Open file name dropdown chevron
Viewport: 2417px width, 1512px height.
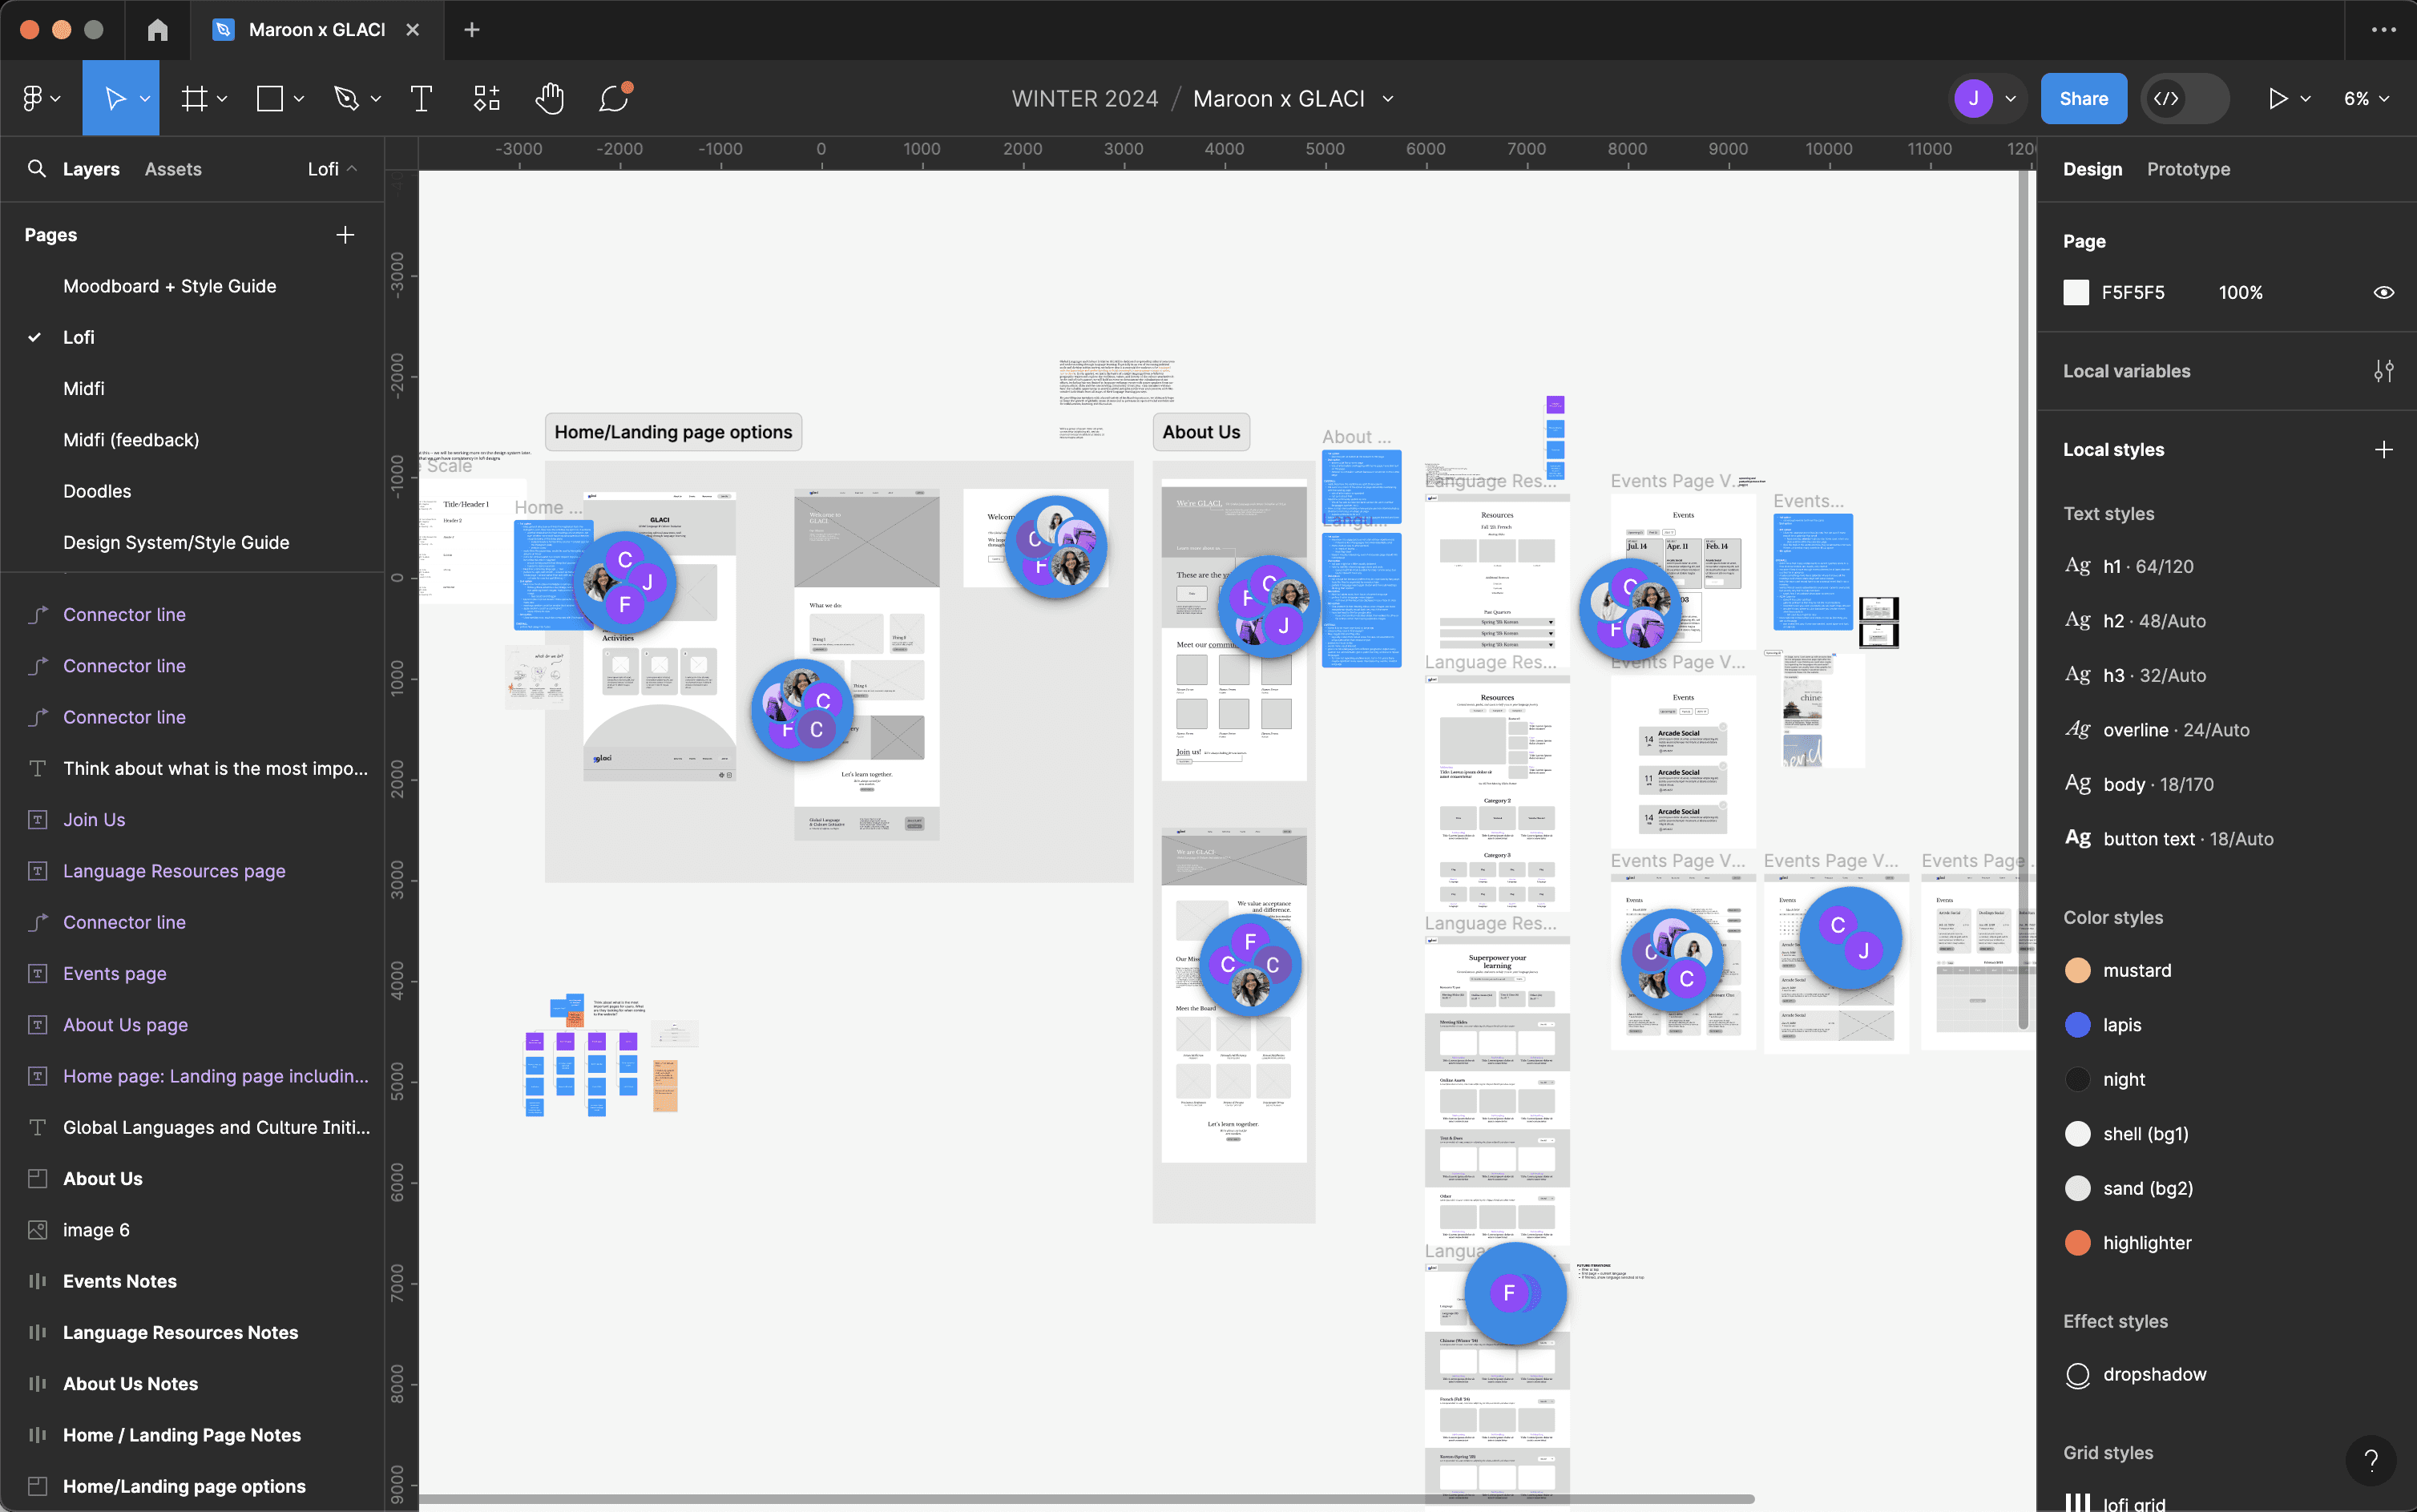click(x=1388, y=98)
